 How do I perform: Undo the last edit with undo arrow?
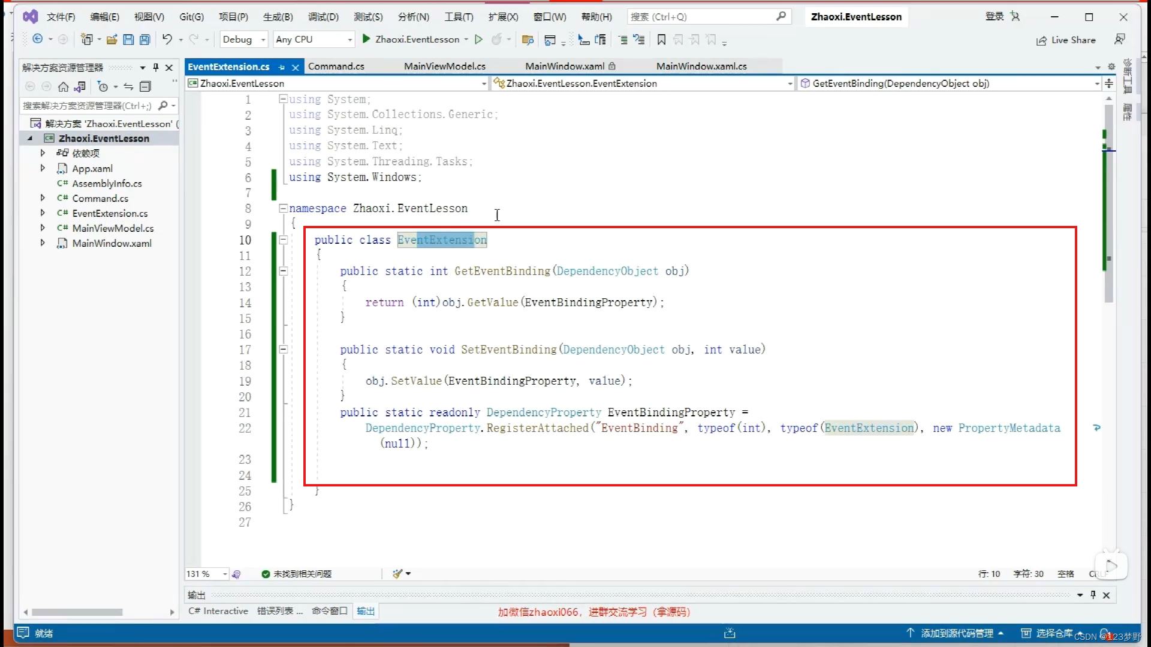(167, 39)
